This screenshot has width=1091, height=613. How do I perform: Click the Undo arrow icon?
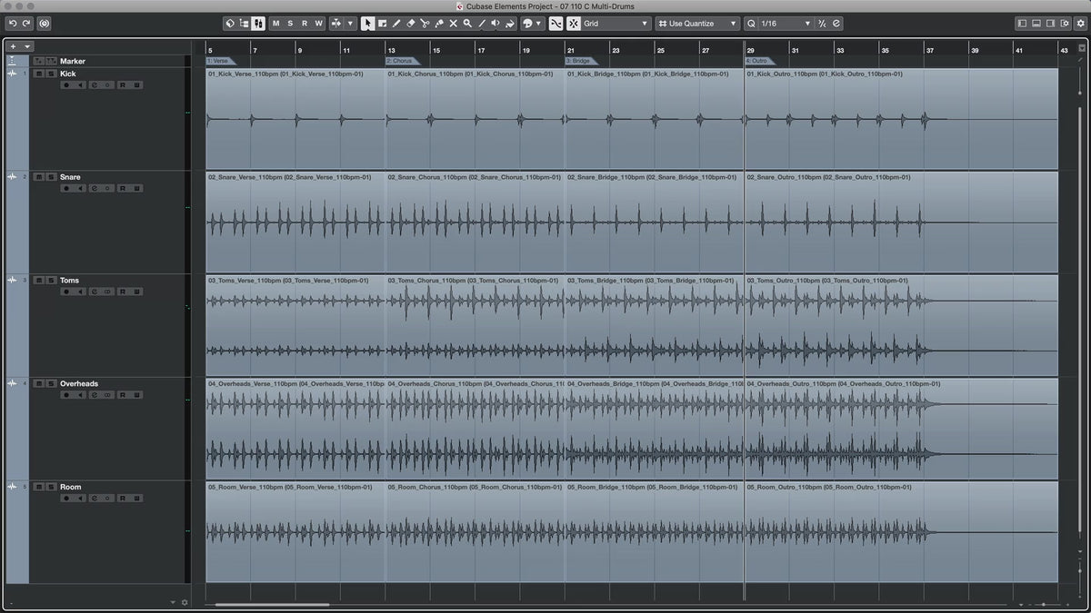tap(13, 24)
